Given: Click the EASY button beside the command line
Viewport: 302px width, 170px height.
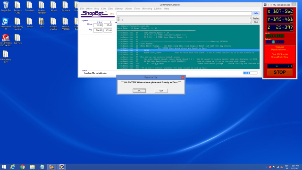Looking at the screenshot, I should click(256, 13).
